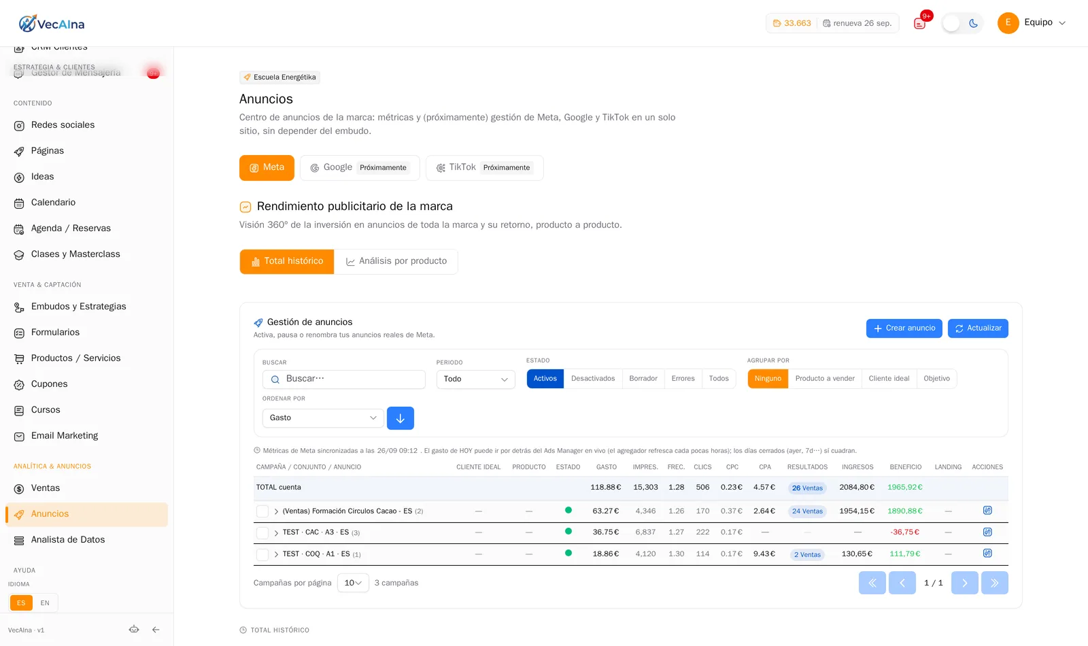The height and width of the screenshot is (646, 1088).
Task: Filter ads by Desactivados status
Action: pos(593,379)
